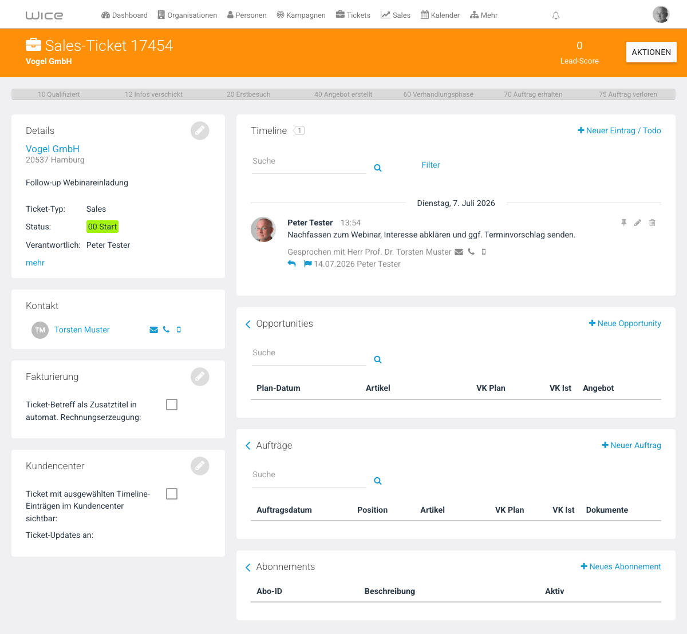The width and height of the screenshot is (687, 634).
Task: Edit Details panel with pencil icon
Action: pyautogui.click(x=200, y=130)
